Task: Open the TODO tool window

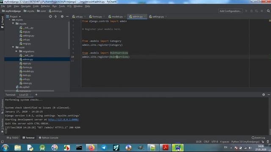Action: tap(12, 138)
